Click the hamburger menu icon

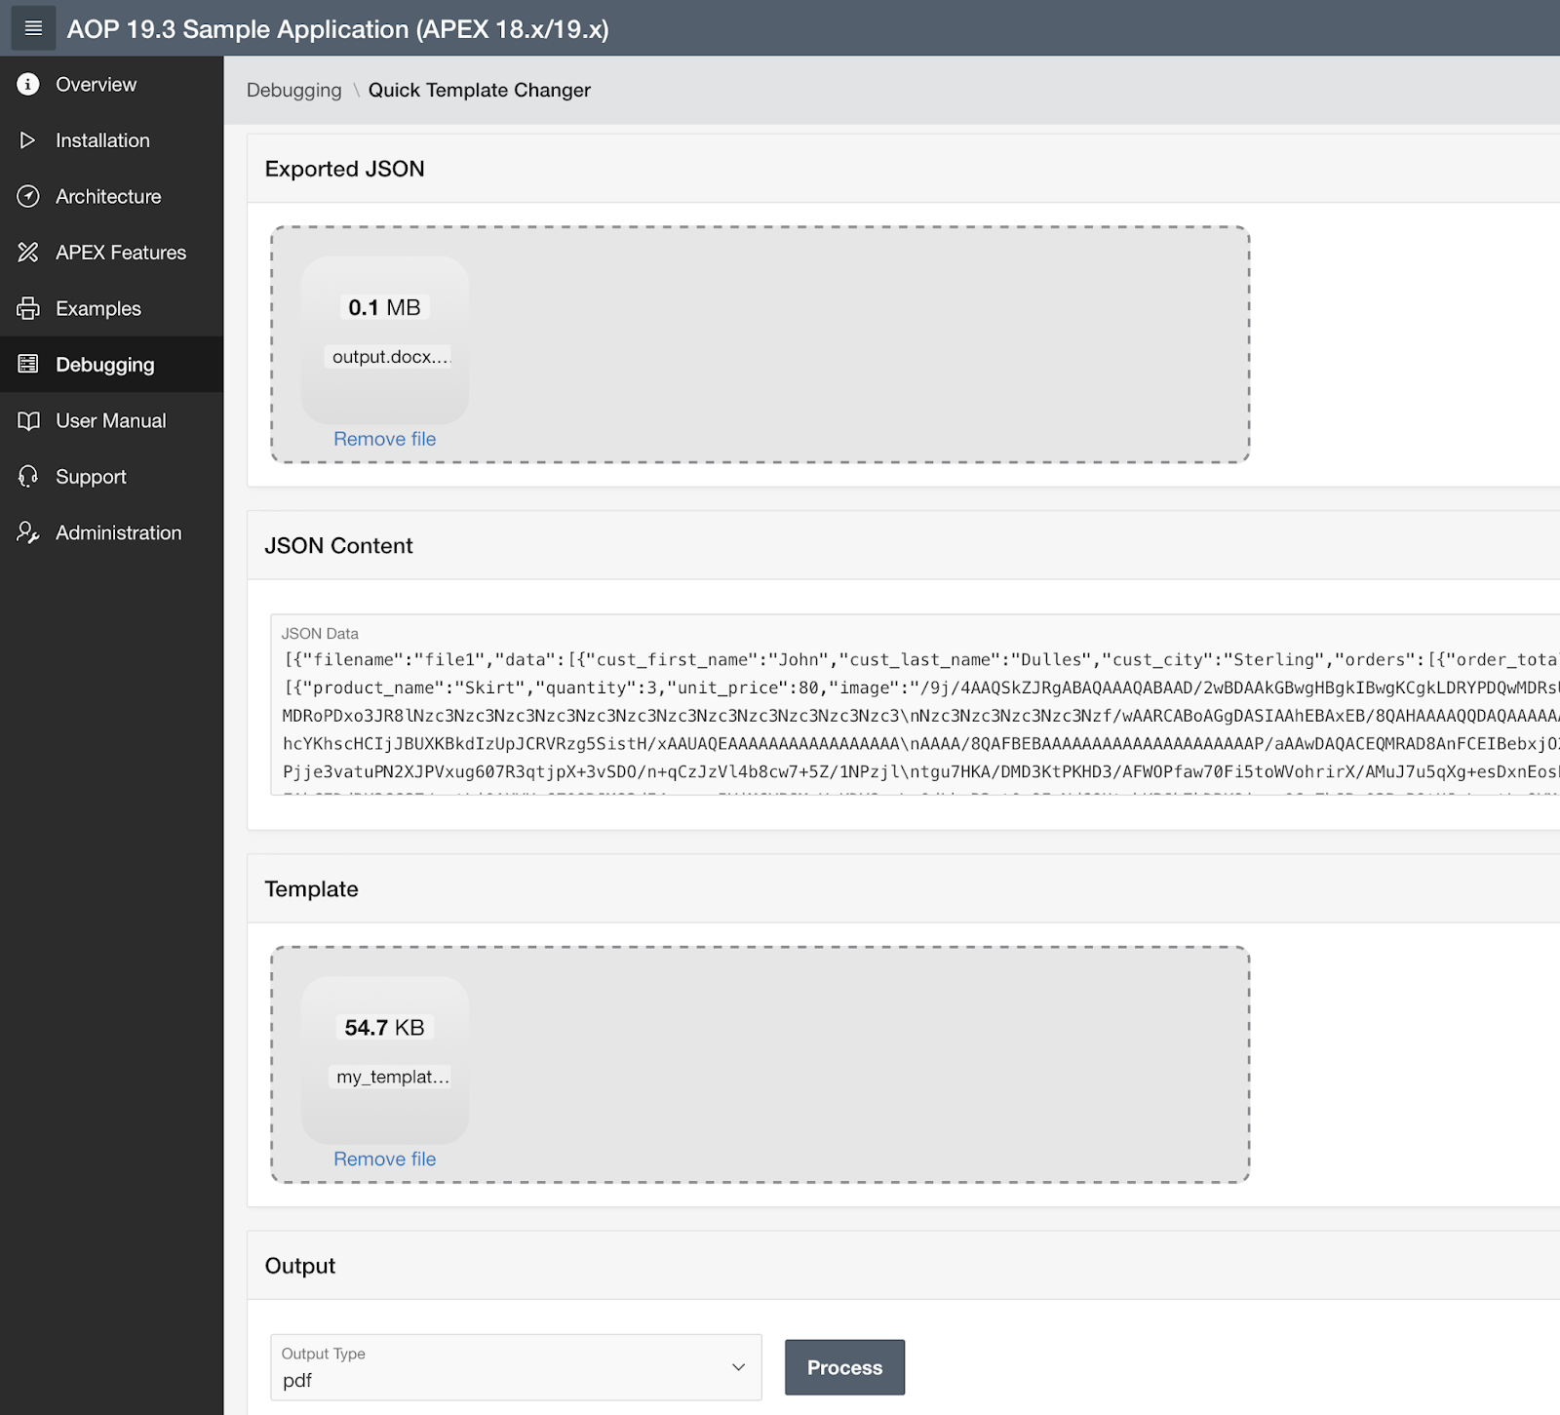click(32, 28)
